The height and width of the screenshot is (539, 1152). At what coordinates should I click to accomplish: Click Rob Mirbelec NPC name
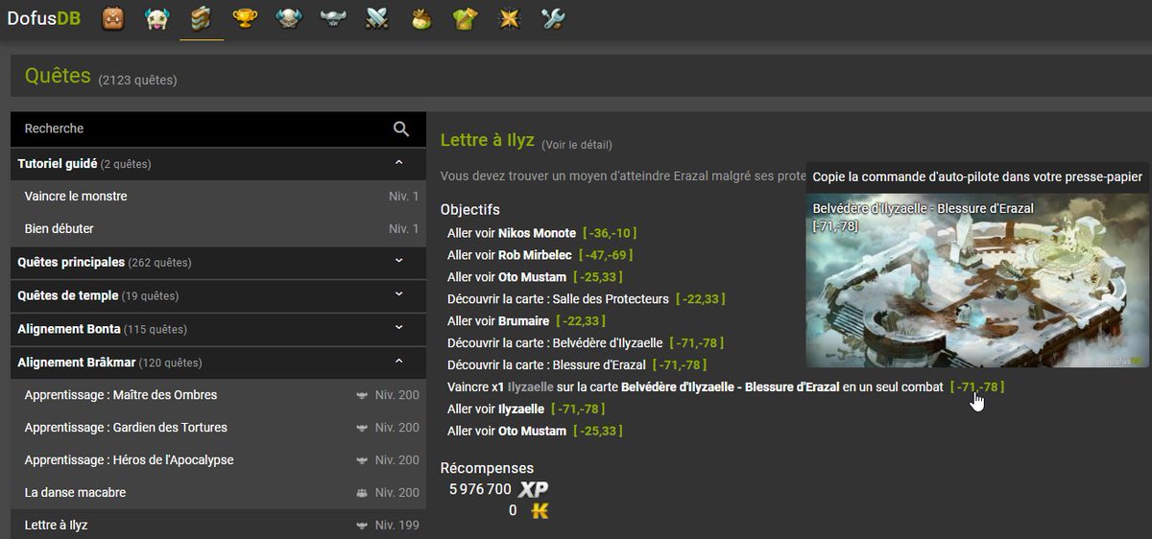coord(535,255)
